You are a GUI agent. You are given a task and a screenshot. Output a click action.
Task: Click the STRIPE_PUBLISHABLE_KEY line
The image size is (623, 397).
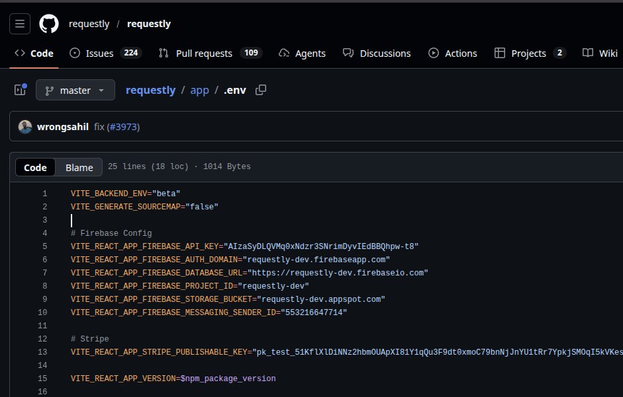346,352
